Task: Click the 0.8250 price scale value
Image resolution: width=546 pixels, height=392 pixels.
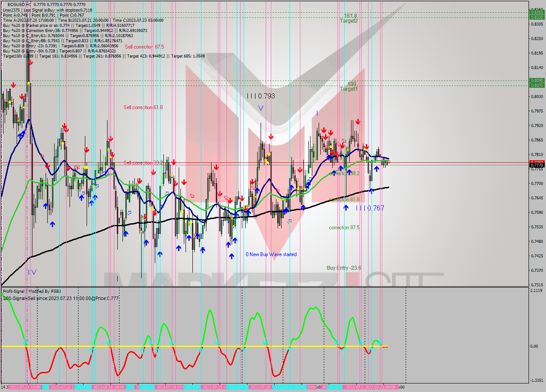Action: (537, 38)
